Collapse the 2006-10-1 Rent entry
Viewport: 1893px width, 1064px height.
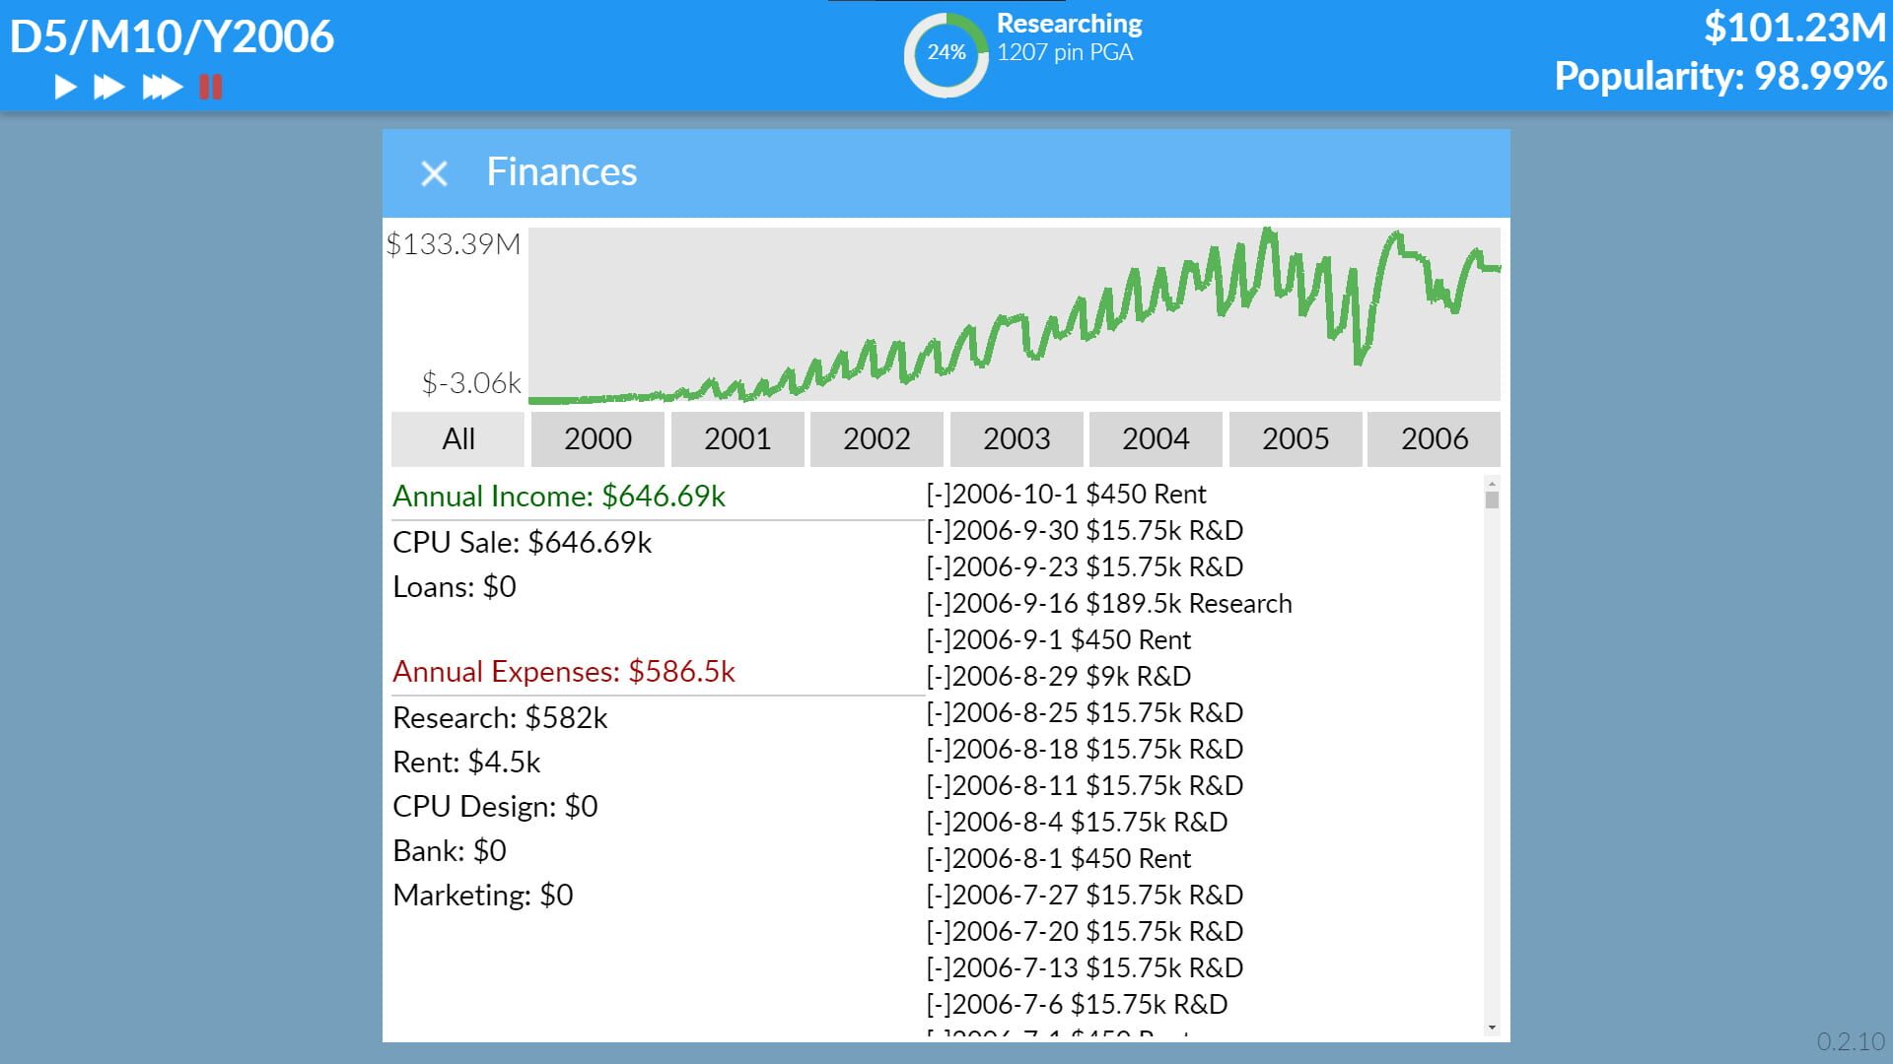[939, 495]
